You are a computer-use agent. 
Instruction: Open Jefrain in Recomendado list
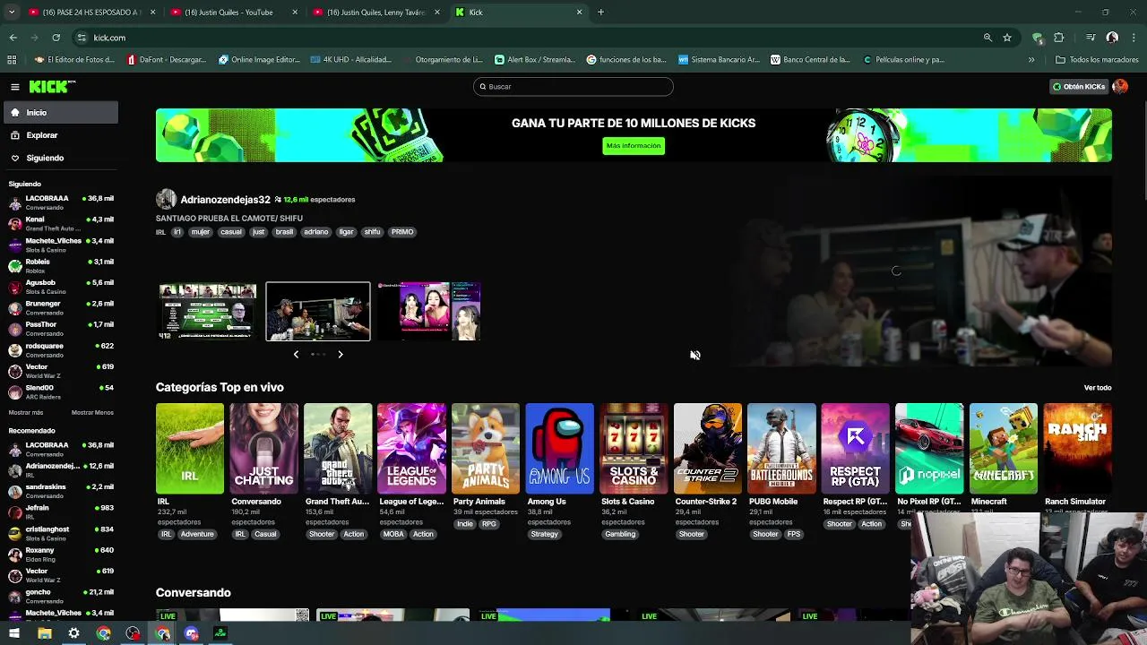[59, 512]
